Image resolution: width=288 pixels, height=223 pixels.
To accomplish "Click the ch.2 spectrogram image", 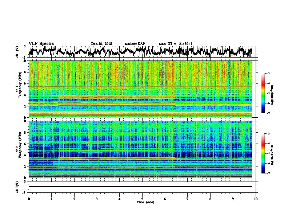I will click(x=140, y=149).
